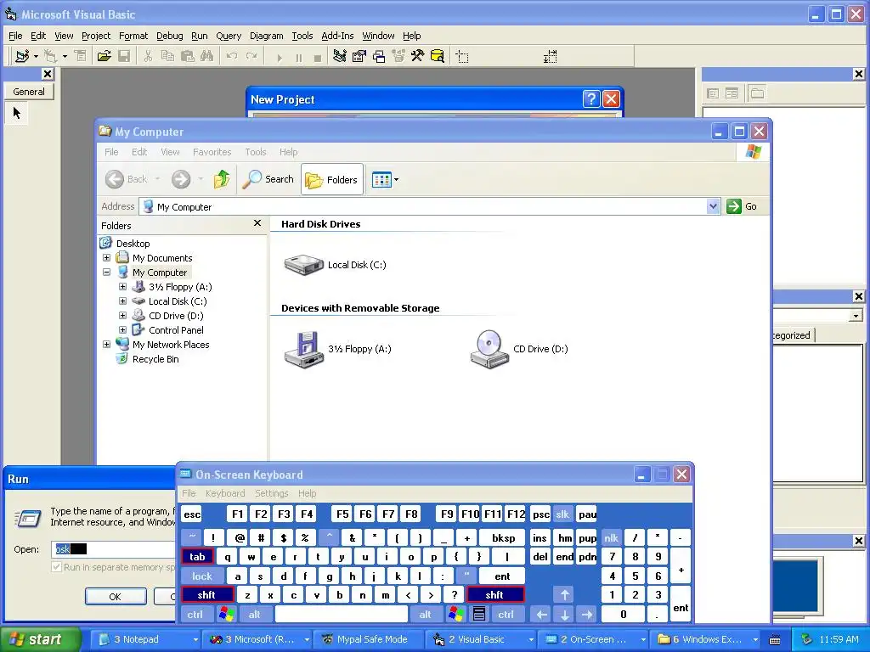This screenshot has height=652, width=870.
Task: Click the Start button on the taskbar
Action: (x=39, y=639)
